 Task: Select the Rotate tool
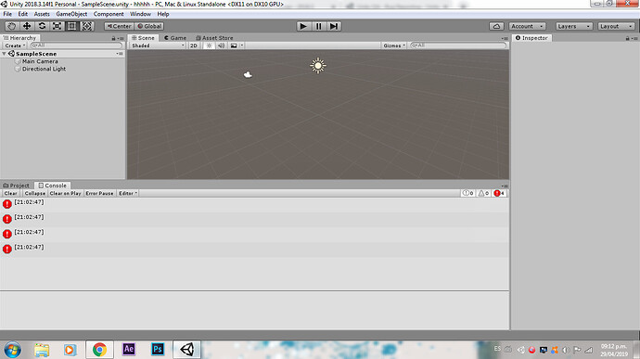tap(42, 26)
